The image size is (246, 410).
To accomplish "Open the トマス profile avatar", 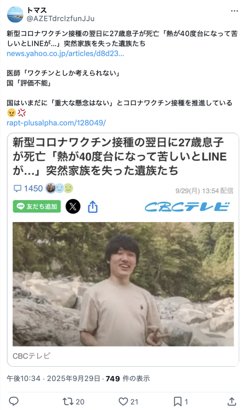I will pyautogui.click(x=15, y=14).
